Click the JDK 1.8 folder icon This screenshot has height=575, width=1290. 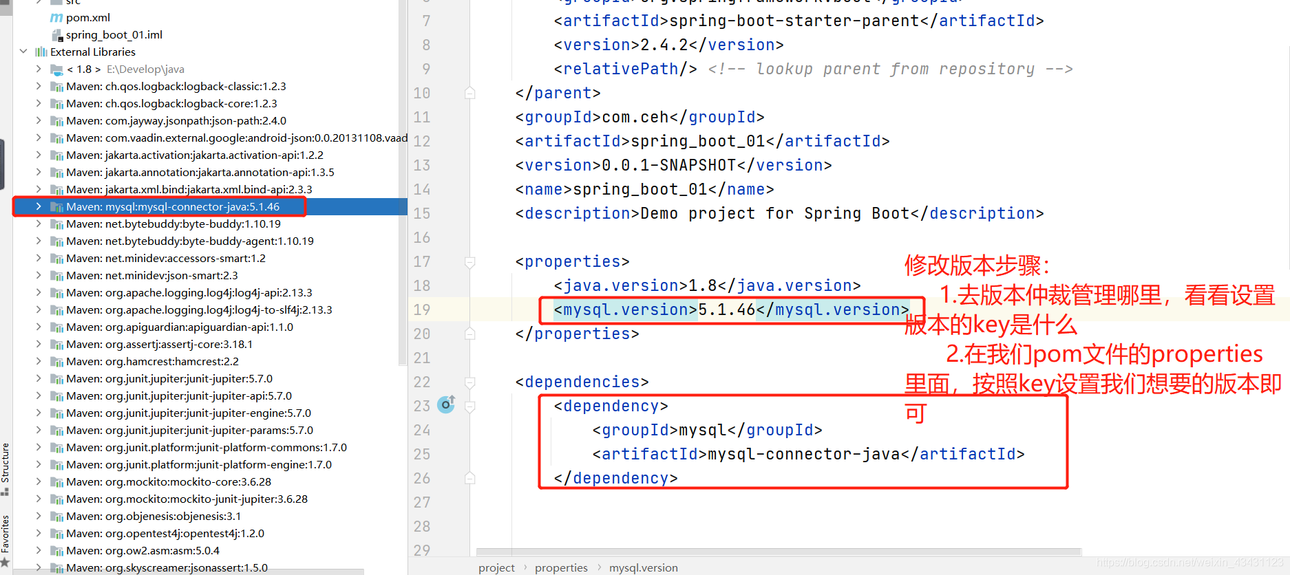57,69
